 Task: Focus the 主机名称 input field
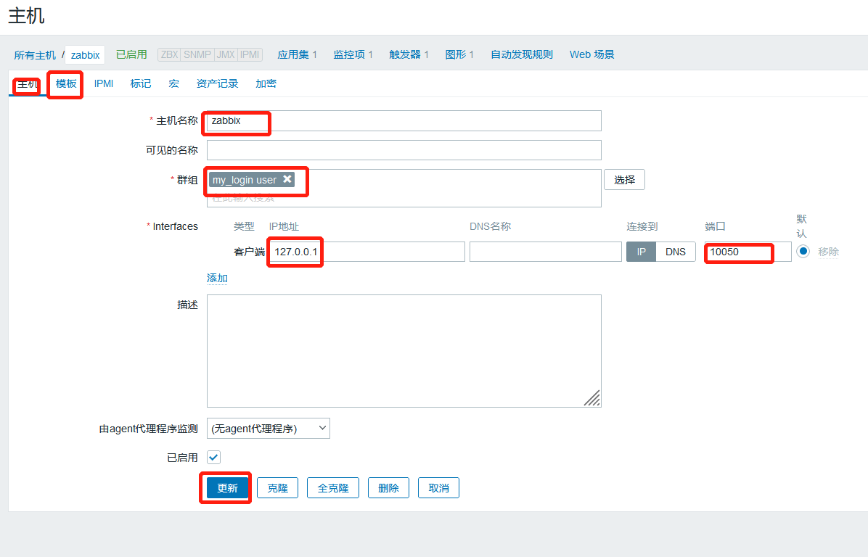404,120
